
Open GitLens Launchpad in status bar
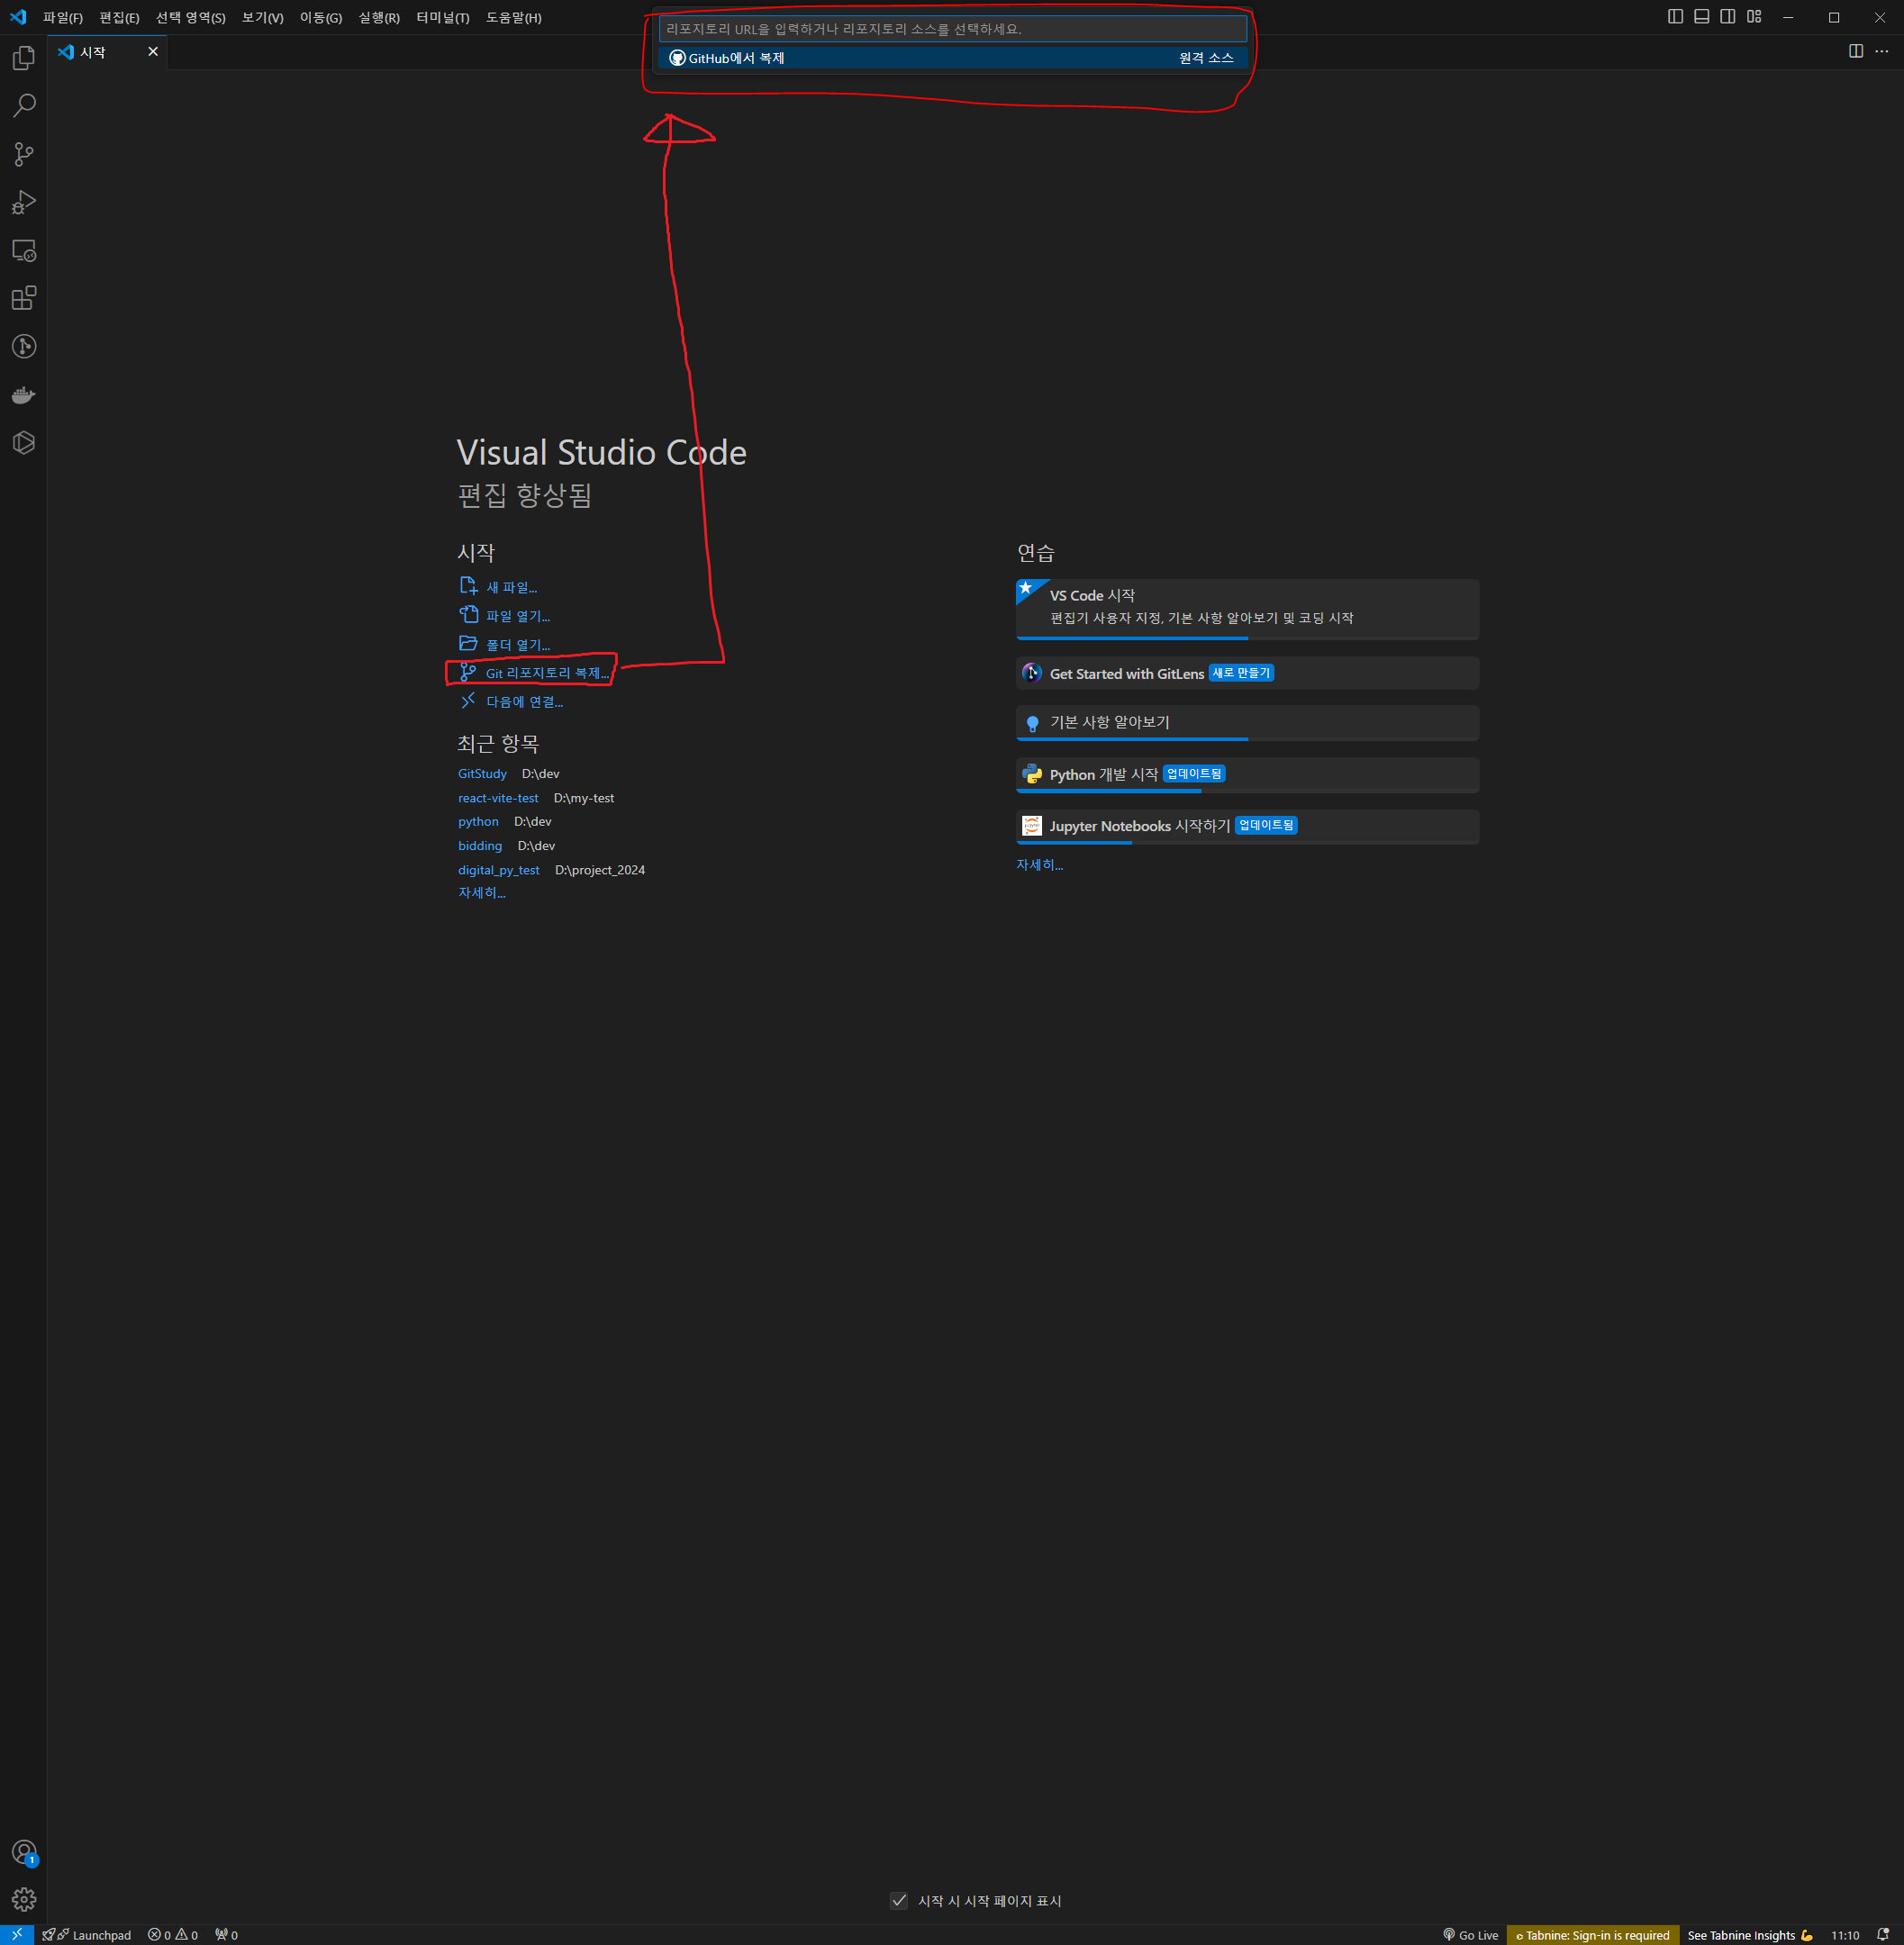(87, 1935)
